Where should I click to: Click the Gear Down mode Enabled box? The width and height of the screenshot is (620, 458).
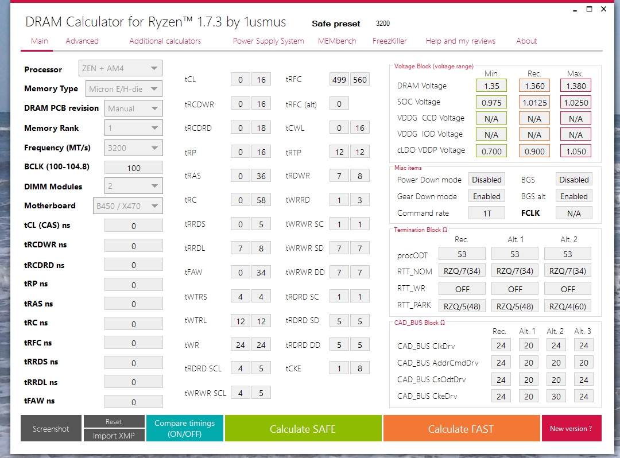tap(487, 196)
